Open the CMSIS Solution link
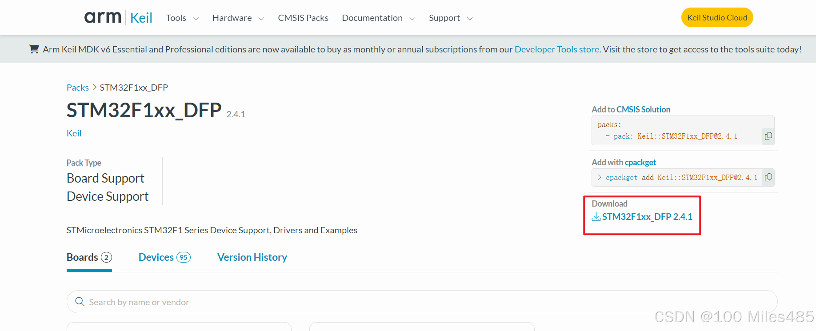 click(x=643, y=109)
